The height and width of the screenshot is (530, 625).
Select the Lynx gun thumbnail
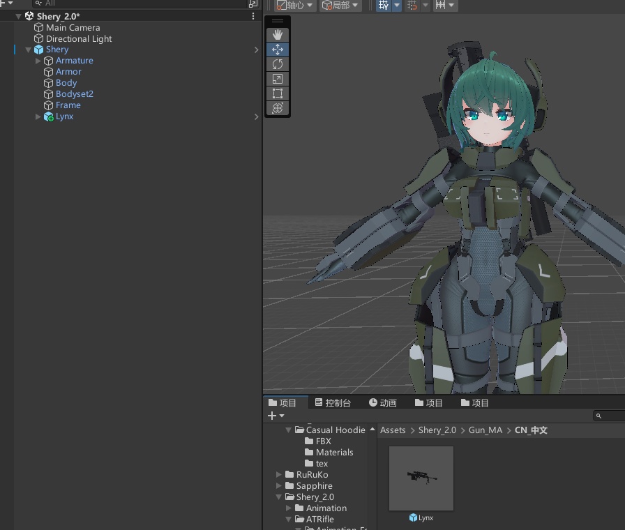(x=421, y=478)
